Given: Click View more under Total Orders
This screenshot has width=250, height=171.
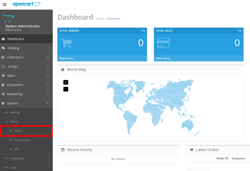Looking at the screenshot, I should pyautogui.click(x=67, y=58).
